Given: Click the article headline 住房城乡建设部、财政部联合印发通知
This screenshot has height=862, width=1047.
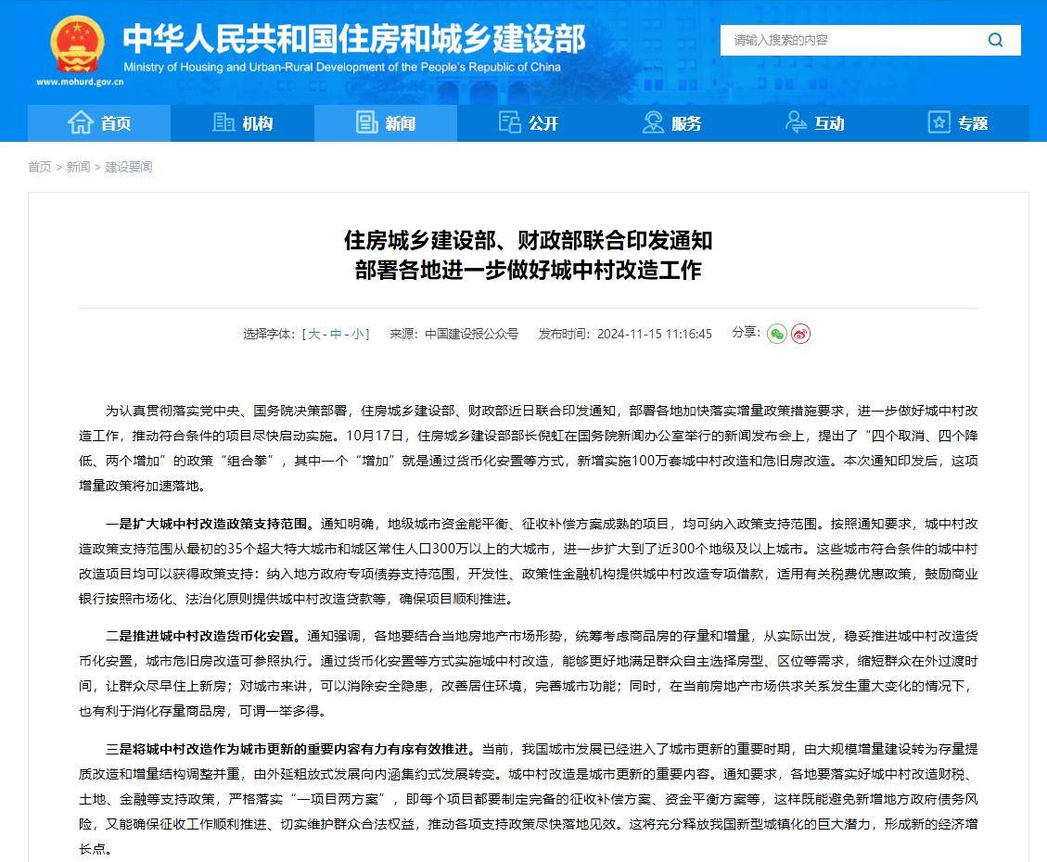Looking at the screenshot, I should (x=529, y=240).
